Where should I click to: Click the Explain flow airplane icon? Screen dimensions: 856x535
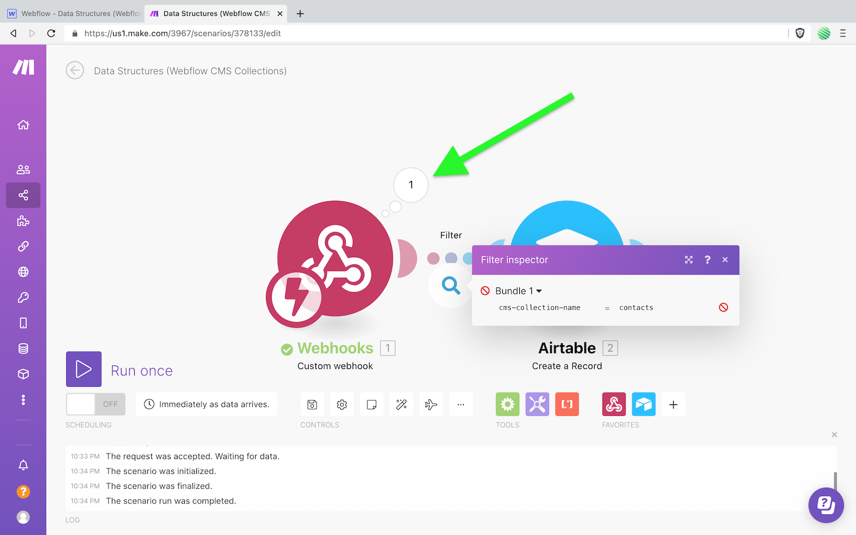click(431, 404)
